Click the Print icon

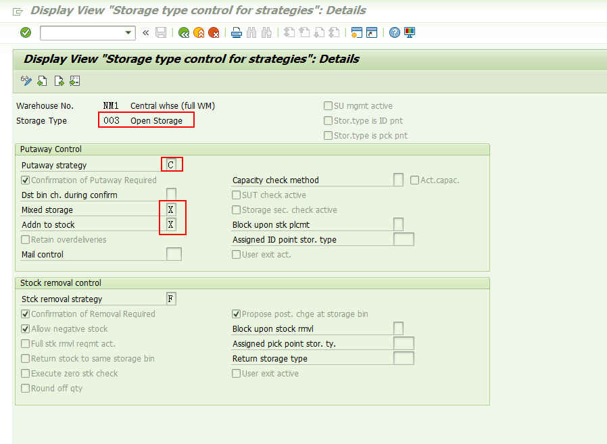(x=237, y=32)
